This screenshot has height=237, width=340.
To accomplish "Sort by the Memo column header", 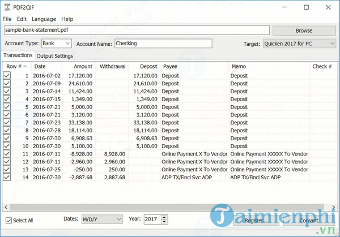I will (x=269, y=66).
